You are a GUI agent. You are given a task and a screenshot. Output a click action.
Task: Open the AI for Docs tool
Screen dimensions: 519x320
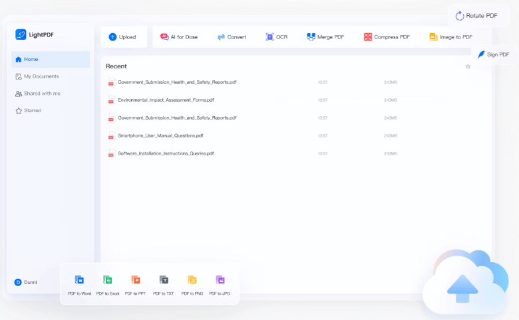pos(179,37)
